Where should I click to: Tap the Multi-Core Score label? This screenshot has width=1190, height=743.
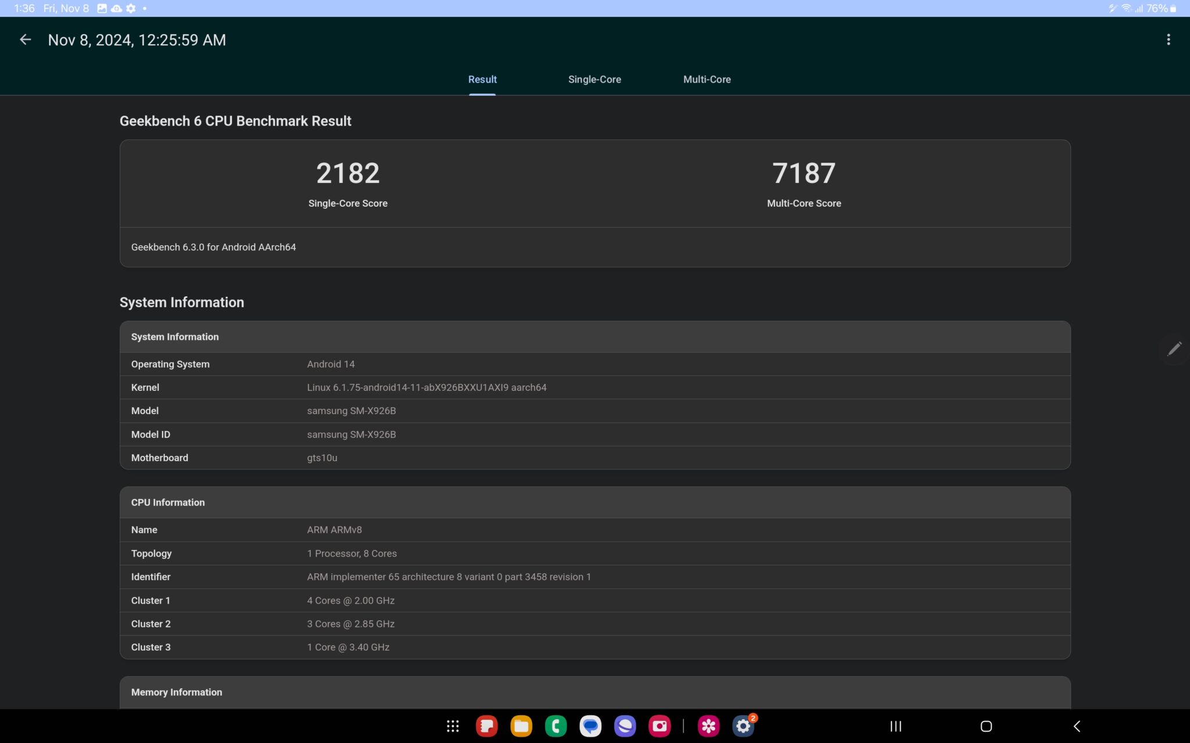point(804,203)
